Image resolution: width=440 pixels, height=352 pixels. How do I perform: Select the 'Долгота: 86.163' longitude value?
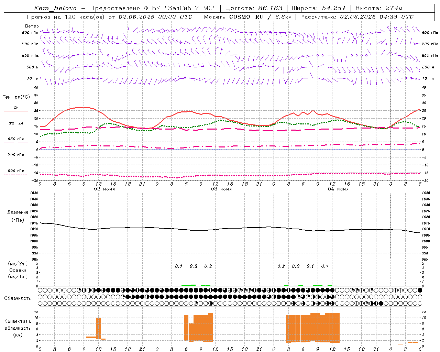(x=254, y=8)
